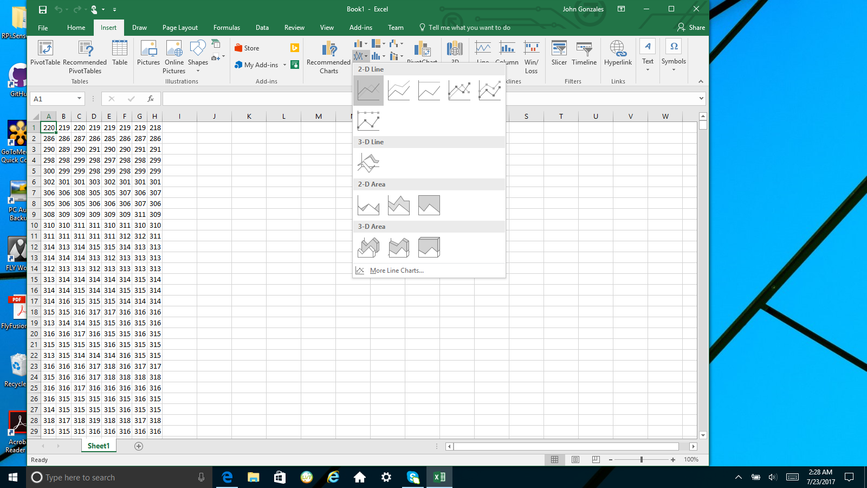Click the zoom slider in the status bar

642,460
